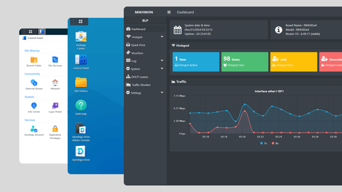Open Shared Folder in Control Panel
This screenshot has width=342, height=192.
(x=34, y=62)
